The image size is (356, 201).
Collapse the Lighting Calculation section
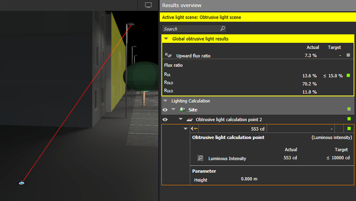[x=166, y=101]
